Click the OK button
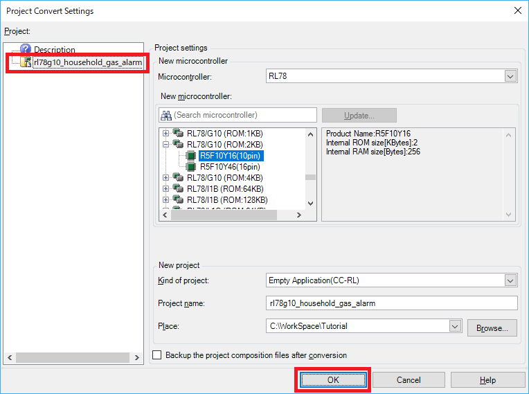 click(333, 380)
